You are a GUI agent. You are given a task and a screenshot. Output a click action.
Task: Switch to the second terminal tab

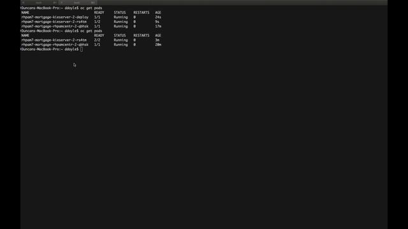click(78, 3)
